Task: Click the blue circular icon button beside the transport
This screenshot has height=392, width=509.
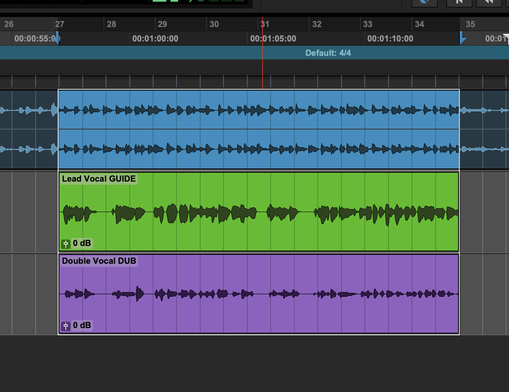Action: (425, 2)
